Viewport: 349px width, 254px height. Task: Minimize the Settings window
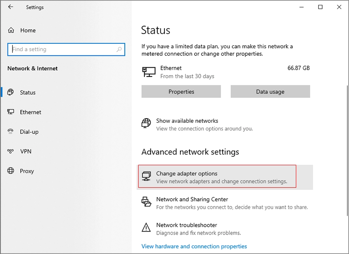pyautogui.click(x=302, y=7)
